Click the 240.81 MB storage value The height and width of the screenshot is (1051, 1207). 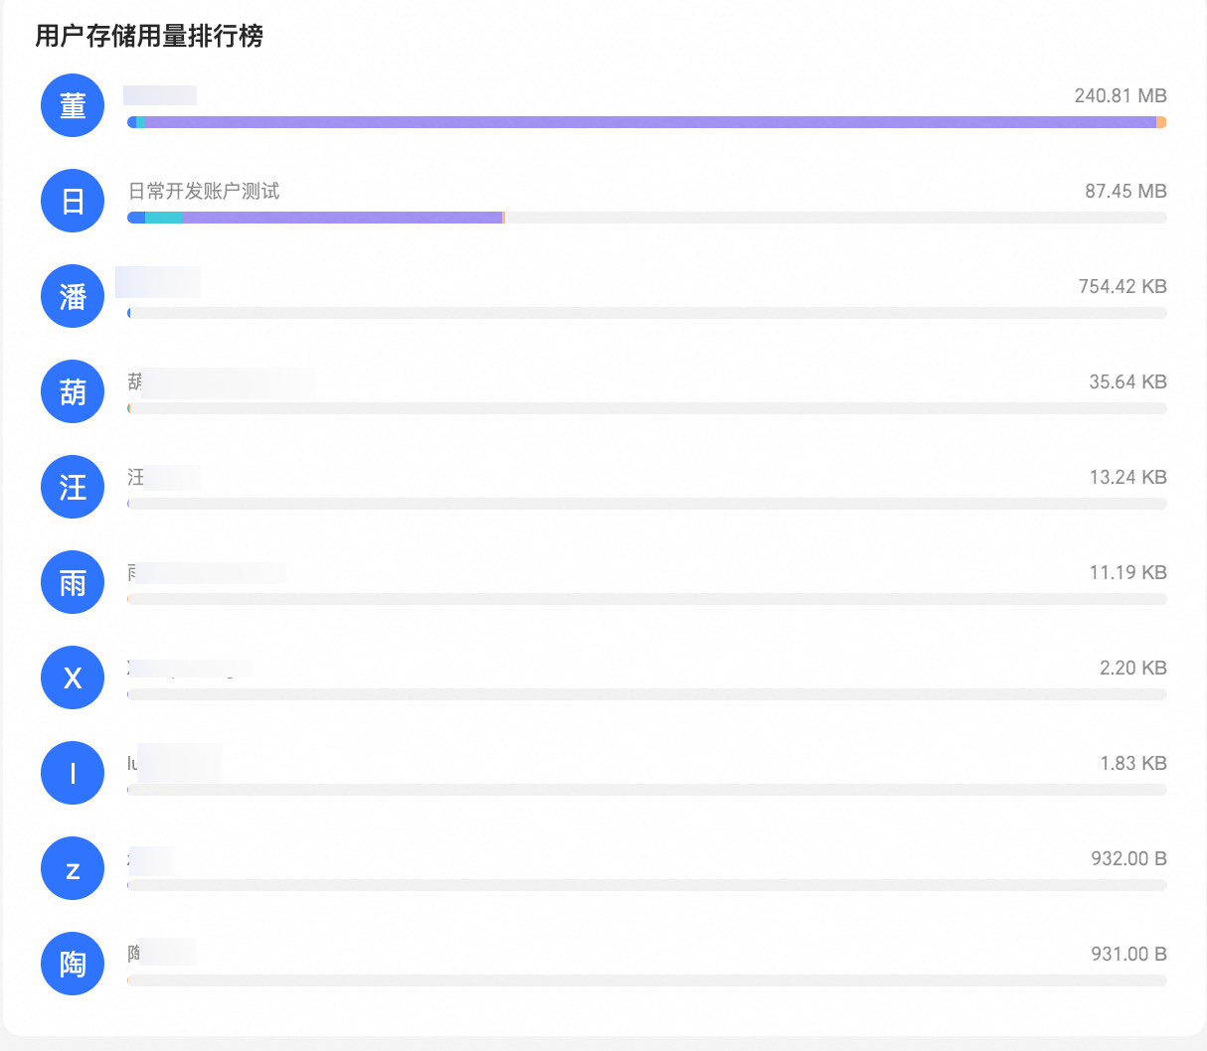click(1120, 95)
